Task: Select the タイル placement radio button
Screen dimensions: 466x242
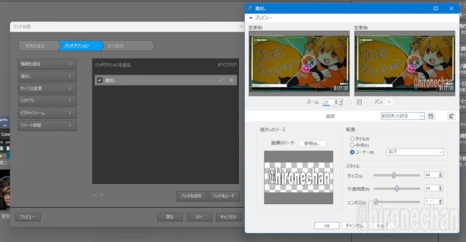Action: 352,138
